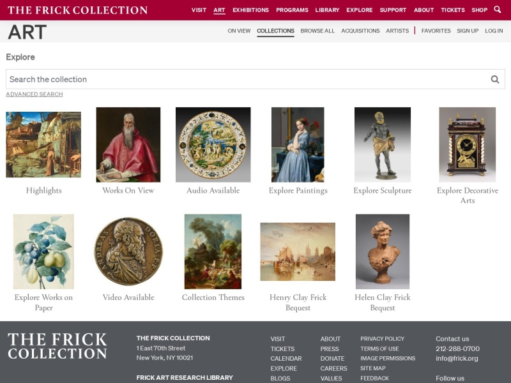Viewport: 511px width, 383px height.
Task: Open the footer Explore link
Action: 284,369
